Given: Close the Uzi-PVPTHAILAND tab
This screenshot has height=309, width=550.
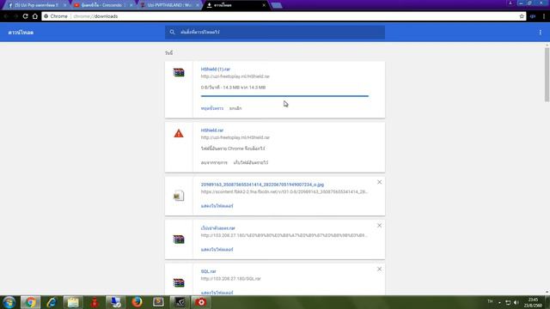Looking at the screenshot, I should (198, 5).
